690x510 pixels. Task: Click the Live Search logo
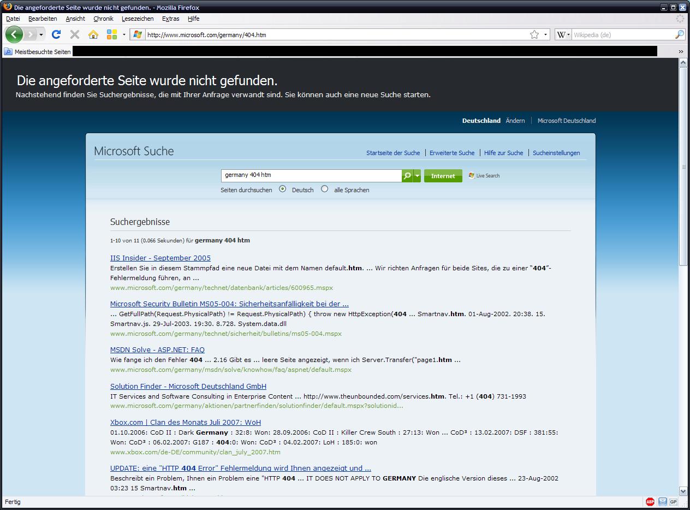(x=484, y=176)
